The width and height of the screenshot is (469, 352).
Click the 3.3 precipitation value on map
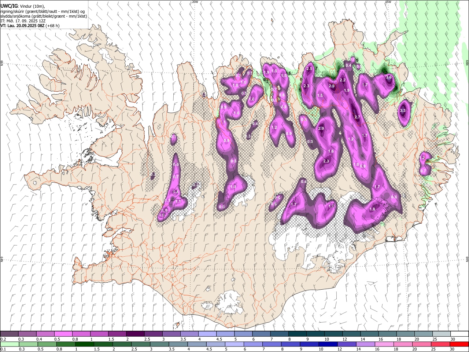pyautogui.click(x=403, y=110)
